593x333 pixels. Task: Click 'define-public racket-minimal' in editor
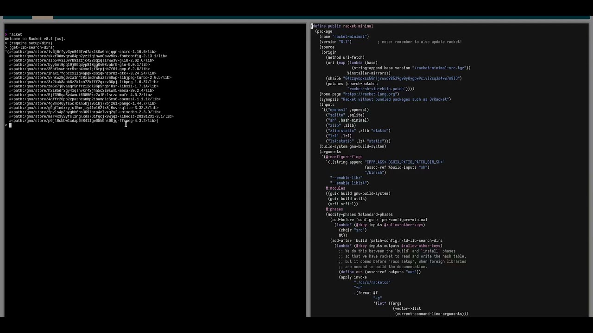click(x=342, y=26)
